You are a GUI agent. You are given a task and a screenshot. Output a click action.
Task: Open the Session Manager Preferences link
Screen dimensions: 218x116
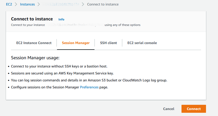(x=89, y=87)
